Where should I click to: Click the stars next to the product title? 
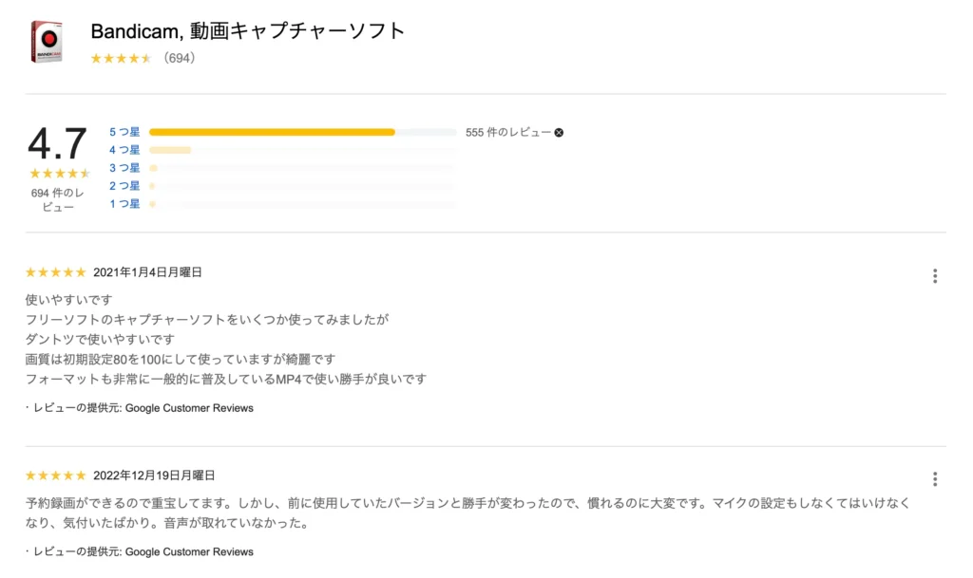pyautogui.click(x=122, y=58)
